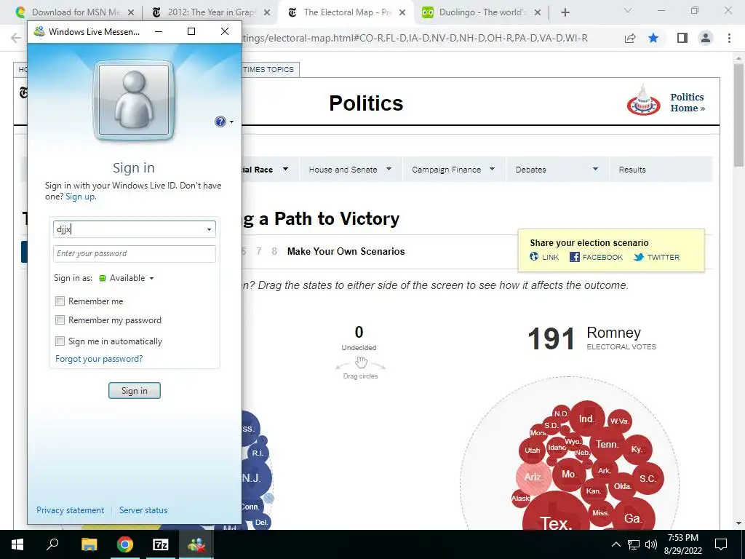Expand the saved Windows Live ID list

[x=209, y=229]
